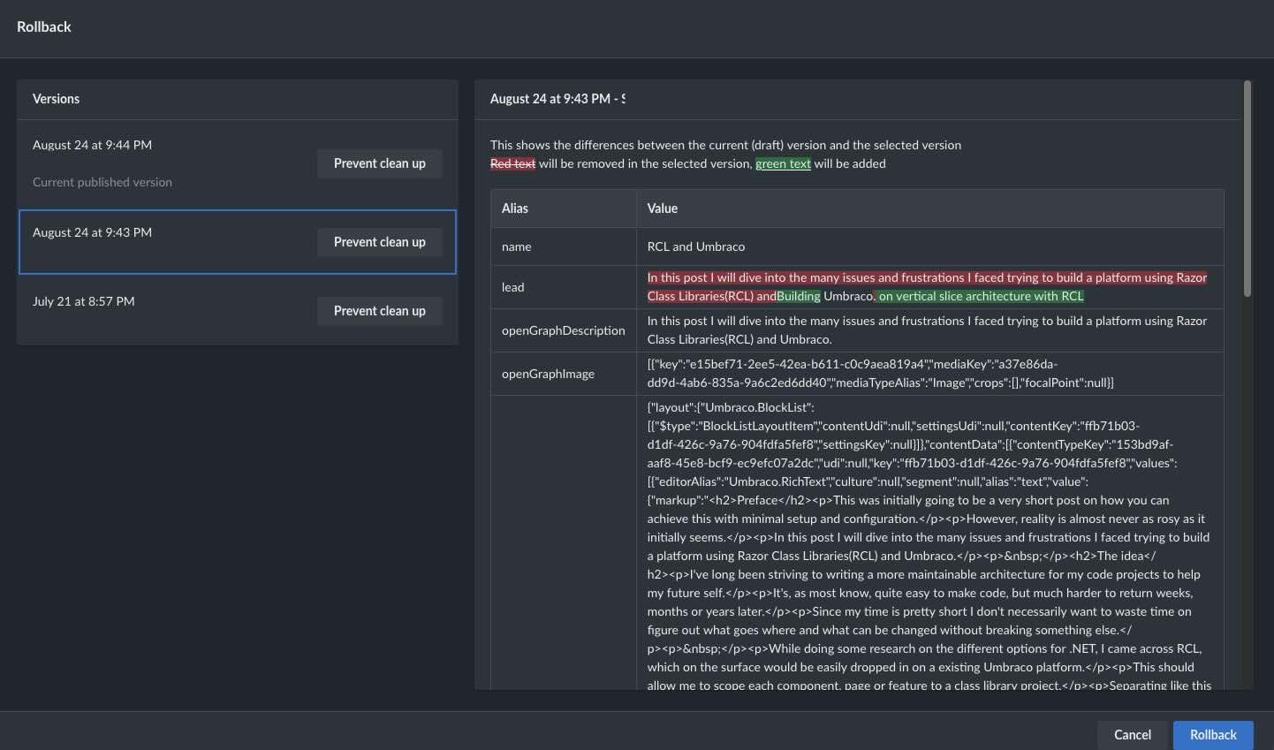Click the 'RCL and Umbraco' name value
Image resolution: width=1274 pixels, height=750 pixels.
695,246
